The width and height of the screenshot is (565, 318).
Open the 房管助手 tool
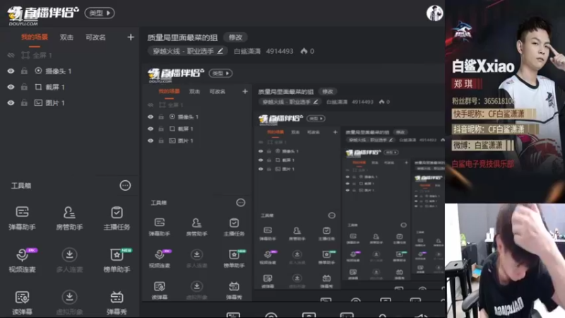pyautogui.click(x=69, y=218)
